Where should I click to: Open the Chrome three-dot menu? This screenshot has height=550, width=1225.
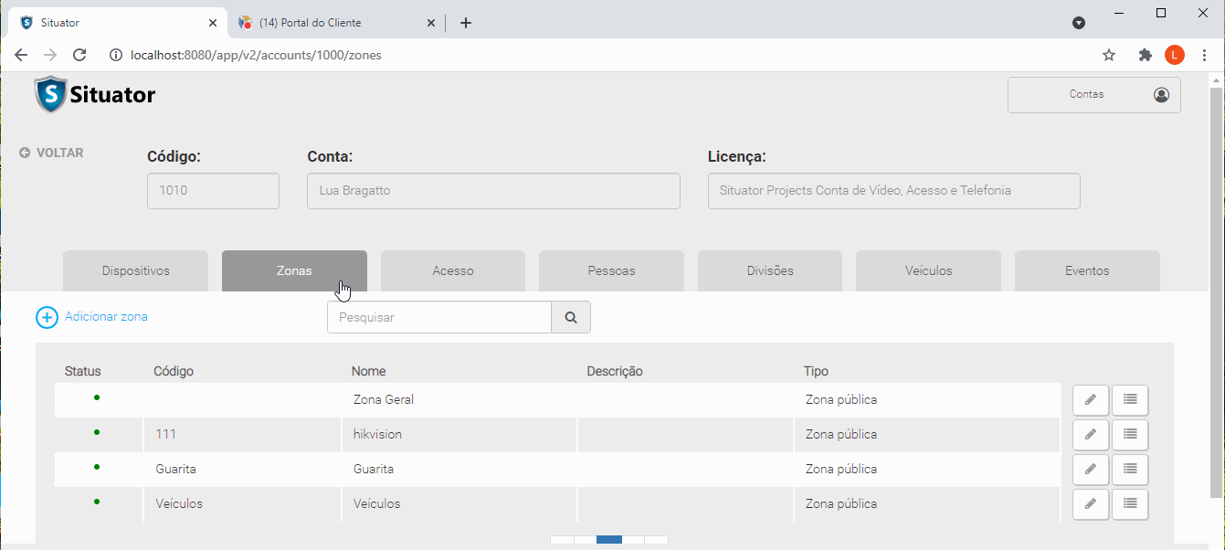click(x=1204, y=55)
